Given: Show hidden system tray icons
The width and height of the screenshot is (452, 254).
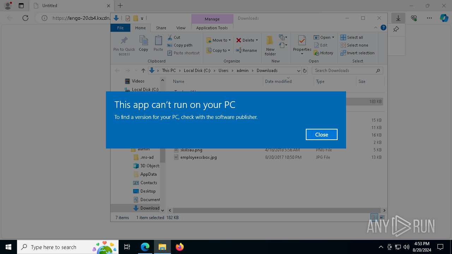Looking at the screenshot, I should 381,247.
